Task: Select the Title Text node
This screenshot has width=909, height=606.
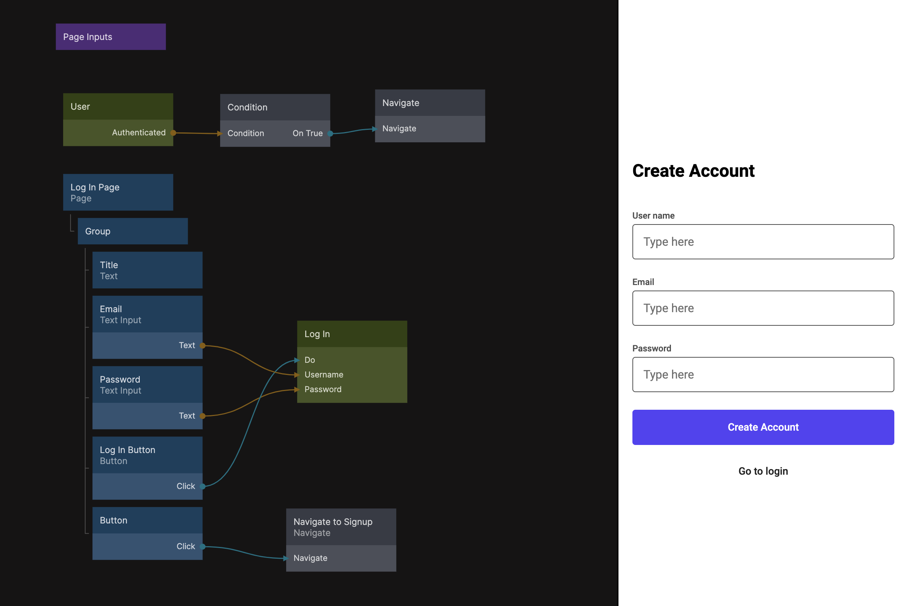Action: [x=147, y=270]
